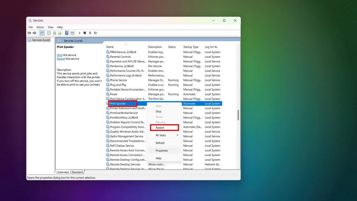
Task: Click the Back arrow in toolbar
Action: (29, 33)
